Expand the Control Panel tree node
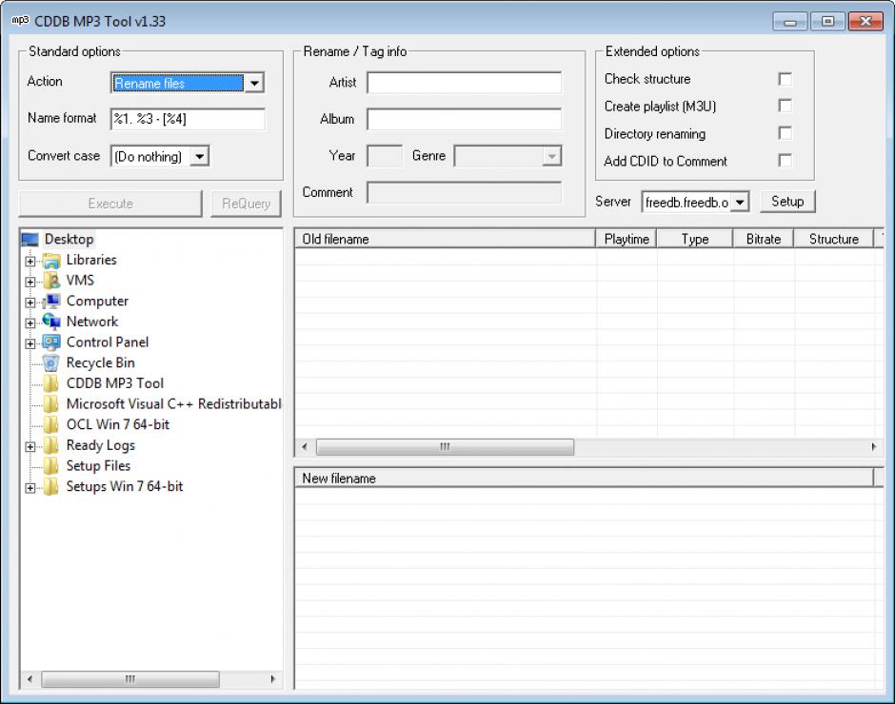The image size is (895, 704). 30,343
